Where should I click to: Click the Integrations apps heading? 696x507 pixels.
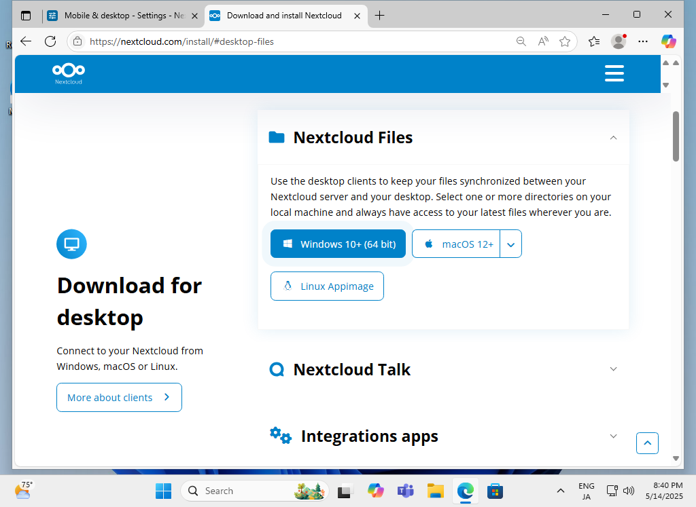pyautogui.click(x=369, y=436)
